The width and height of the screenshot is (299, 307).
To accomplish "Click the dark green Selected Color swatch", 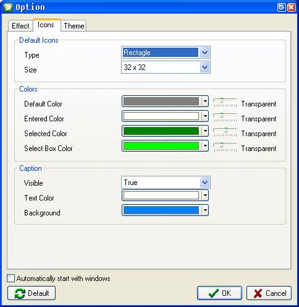I will pos(161,131).
